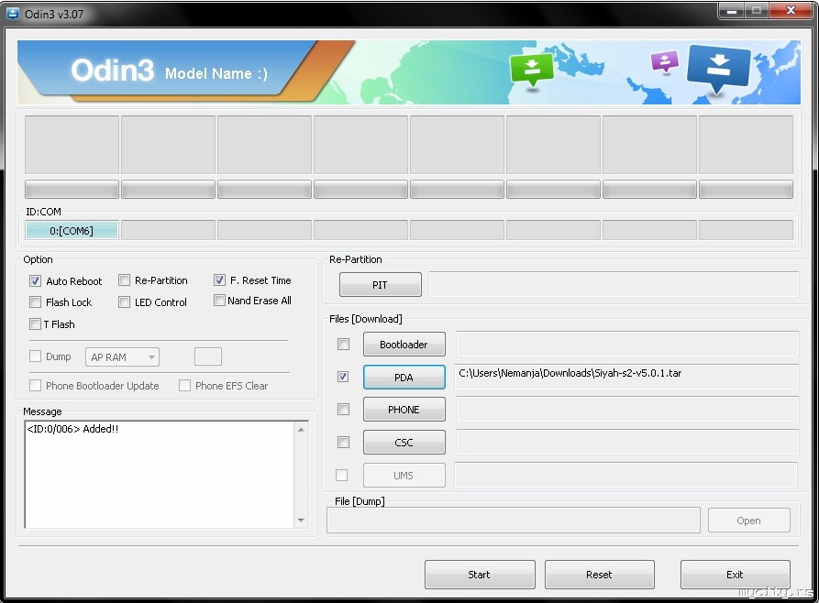Enable Nand Erase All option

tap(219, 301)
